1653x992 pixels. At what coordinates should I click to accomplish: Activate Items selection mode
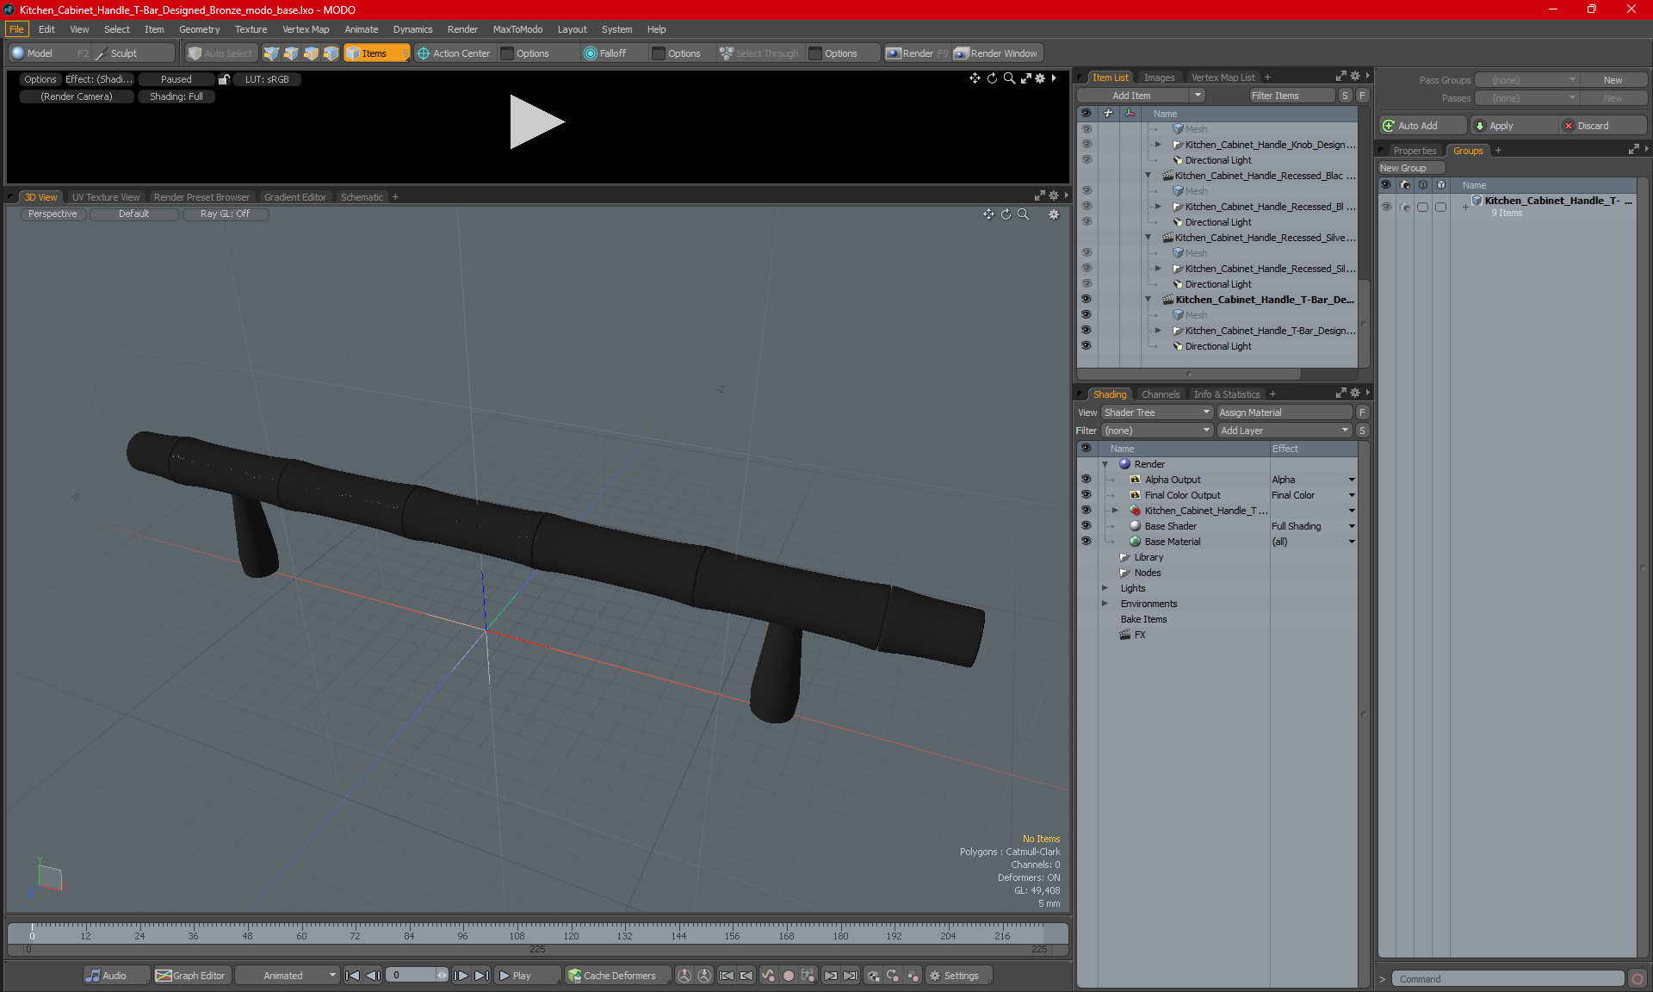(376, 53)
